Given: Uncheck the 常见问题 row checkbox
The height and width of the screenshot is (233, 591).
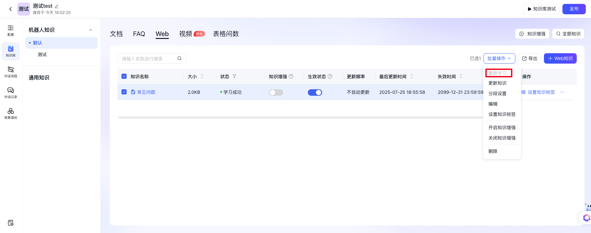Looking at the screenshot, I should coord(124,92).
